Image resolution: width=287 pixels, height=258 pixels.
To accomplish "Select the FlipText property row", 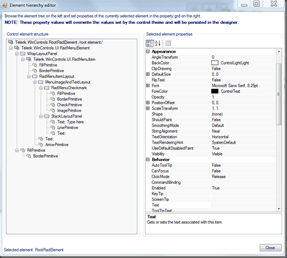I will point(211,80).
